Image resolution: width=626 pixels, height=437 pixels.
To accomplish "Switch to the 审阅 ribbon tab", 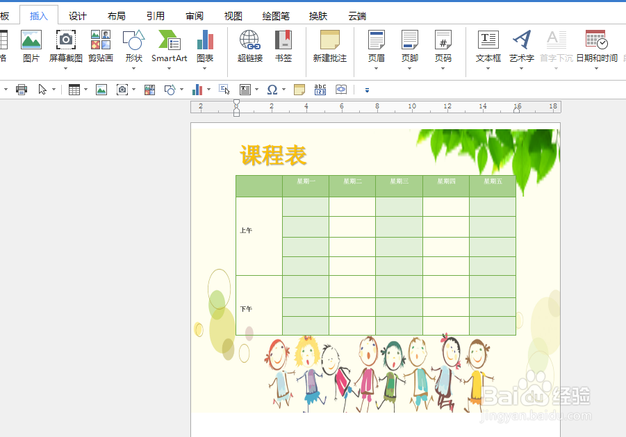I will coord(195,15).
